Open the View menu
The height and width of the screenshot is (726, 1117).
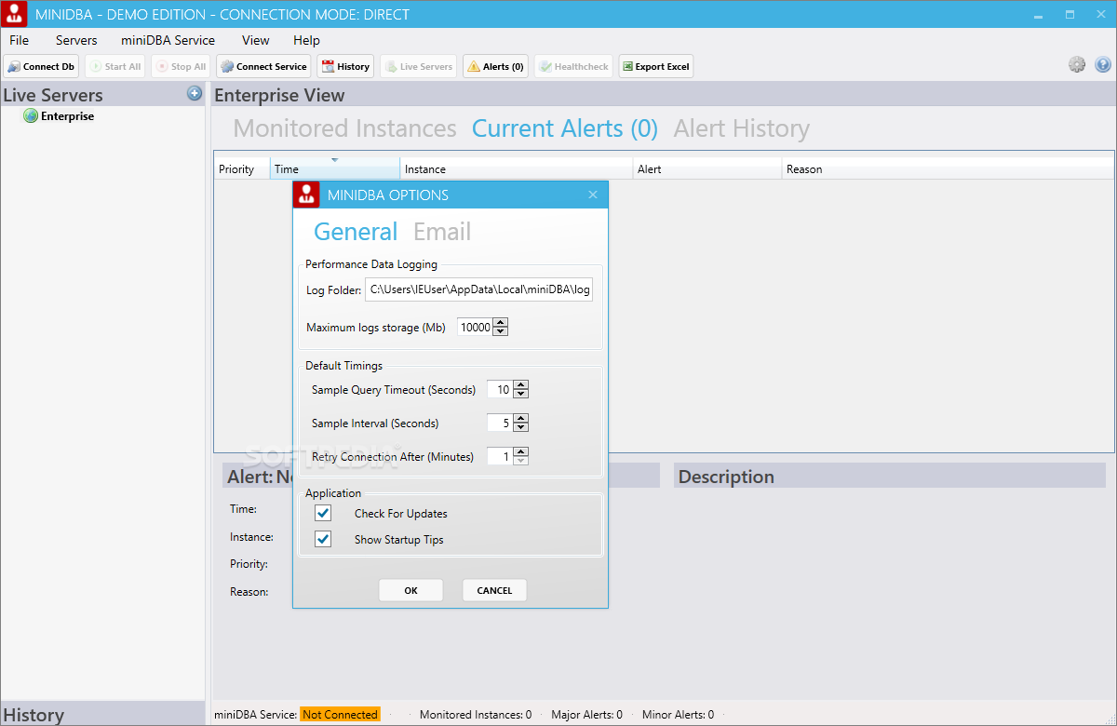pos(256,40)
